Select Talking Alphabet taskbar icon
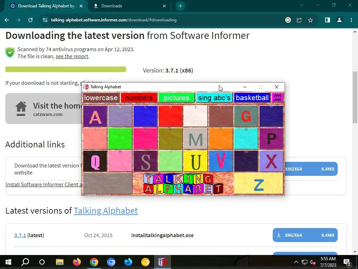Image resolution: width=358 pixels, height=269 pixels. [162, 262]
